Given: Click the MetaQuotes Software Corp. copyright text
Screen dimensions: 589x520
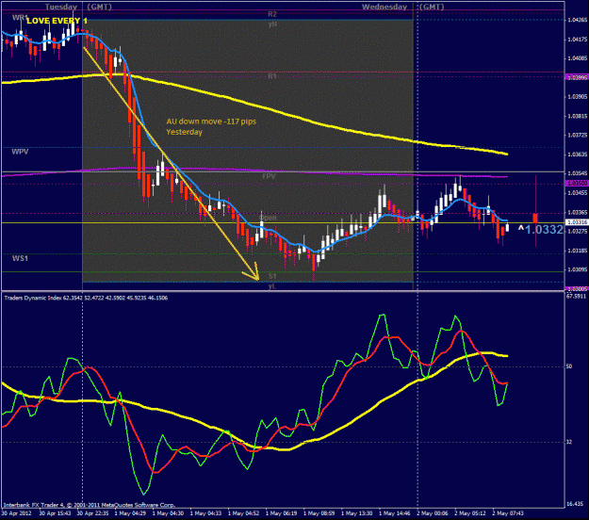Looking at the screenshot, I should 90,505.
